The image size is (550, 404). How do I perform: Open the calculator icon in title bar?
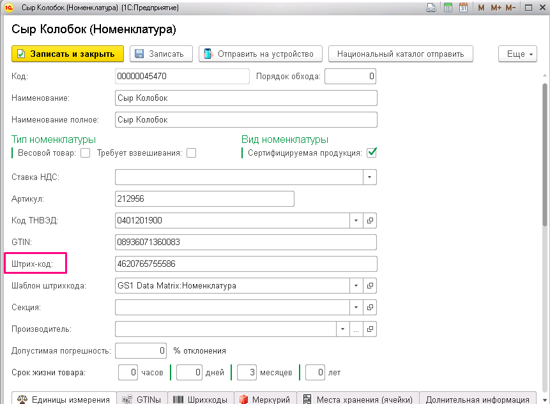pyautogui.click(x=448, y=8)
